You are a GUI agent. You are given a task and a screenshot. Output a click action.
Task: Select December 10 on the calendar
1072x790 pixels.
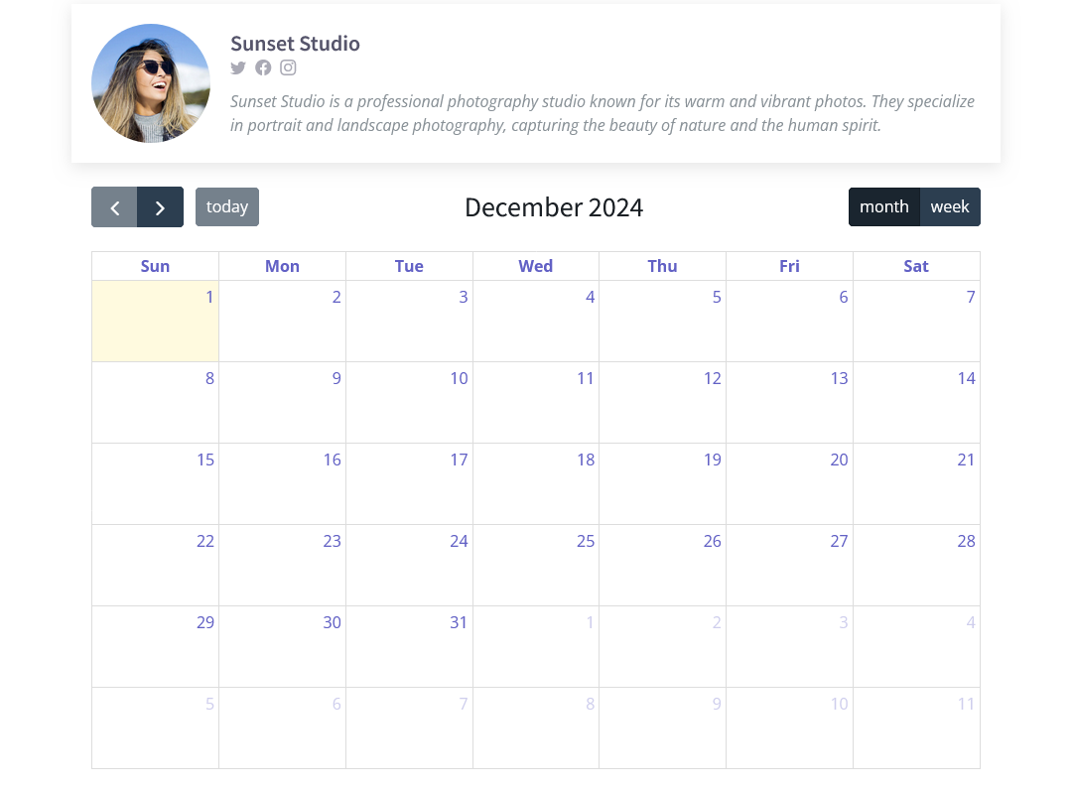pos(409,402)
